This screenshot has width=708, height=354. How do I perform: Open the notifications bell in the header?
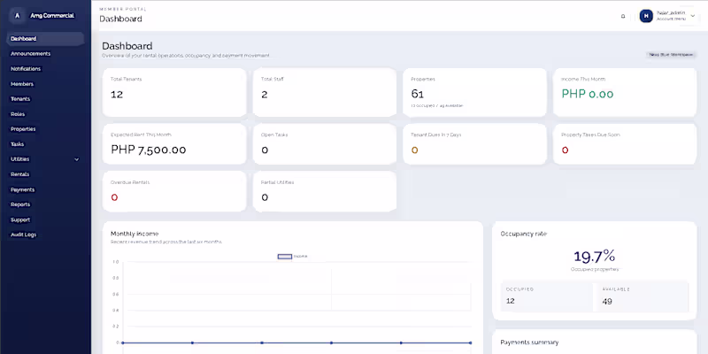[623, 16]
